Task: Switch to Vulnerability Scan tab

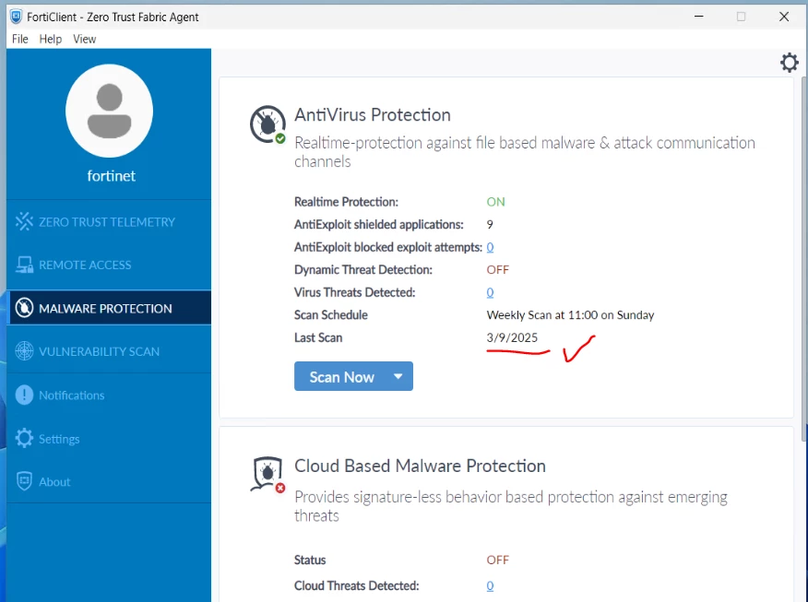Action: (x=109, y=351)
